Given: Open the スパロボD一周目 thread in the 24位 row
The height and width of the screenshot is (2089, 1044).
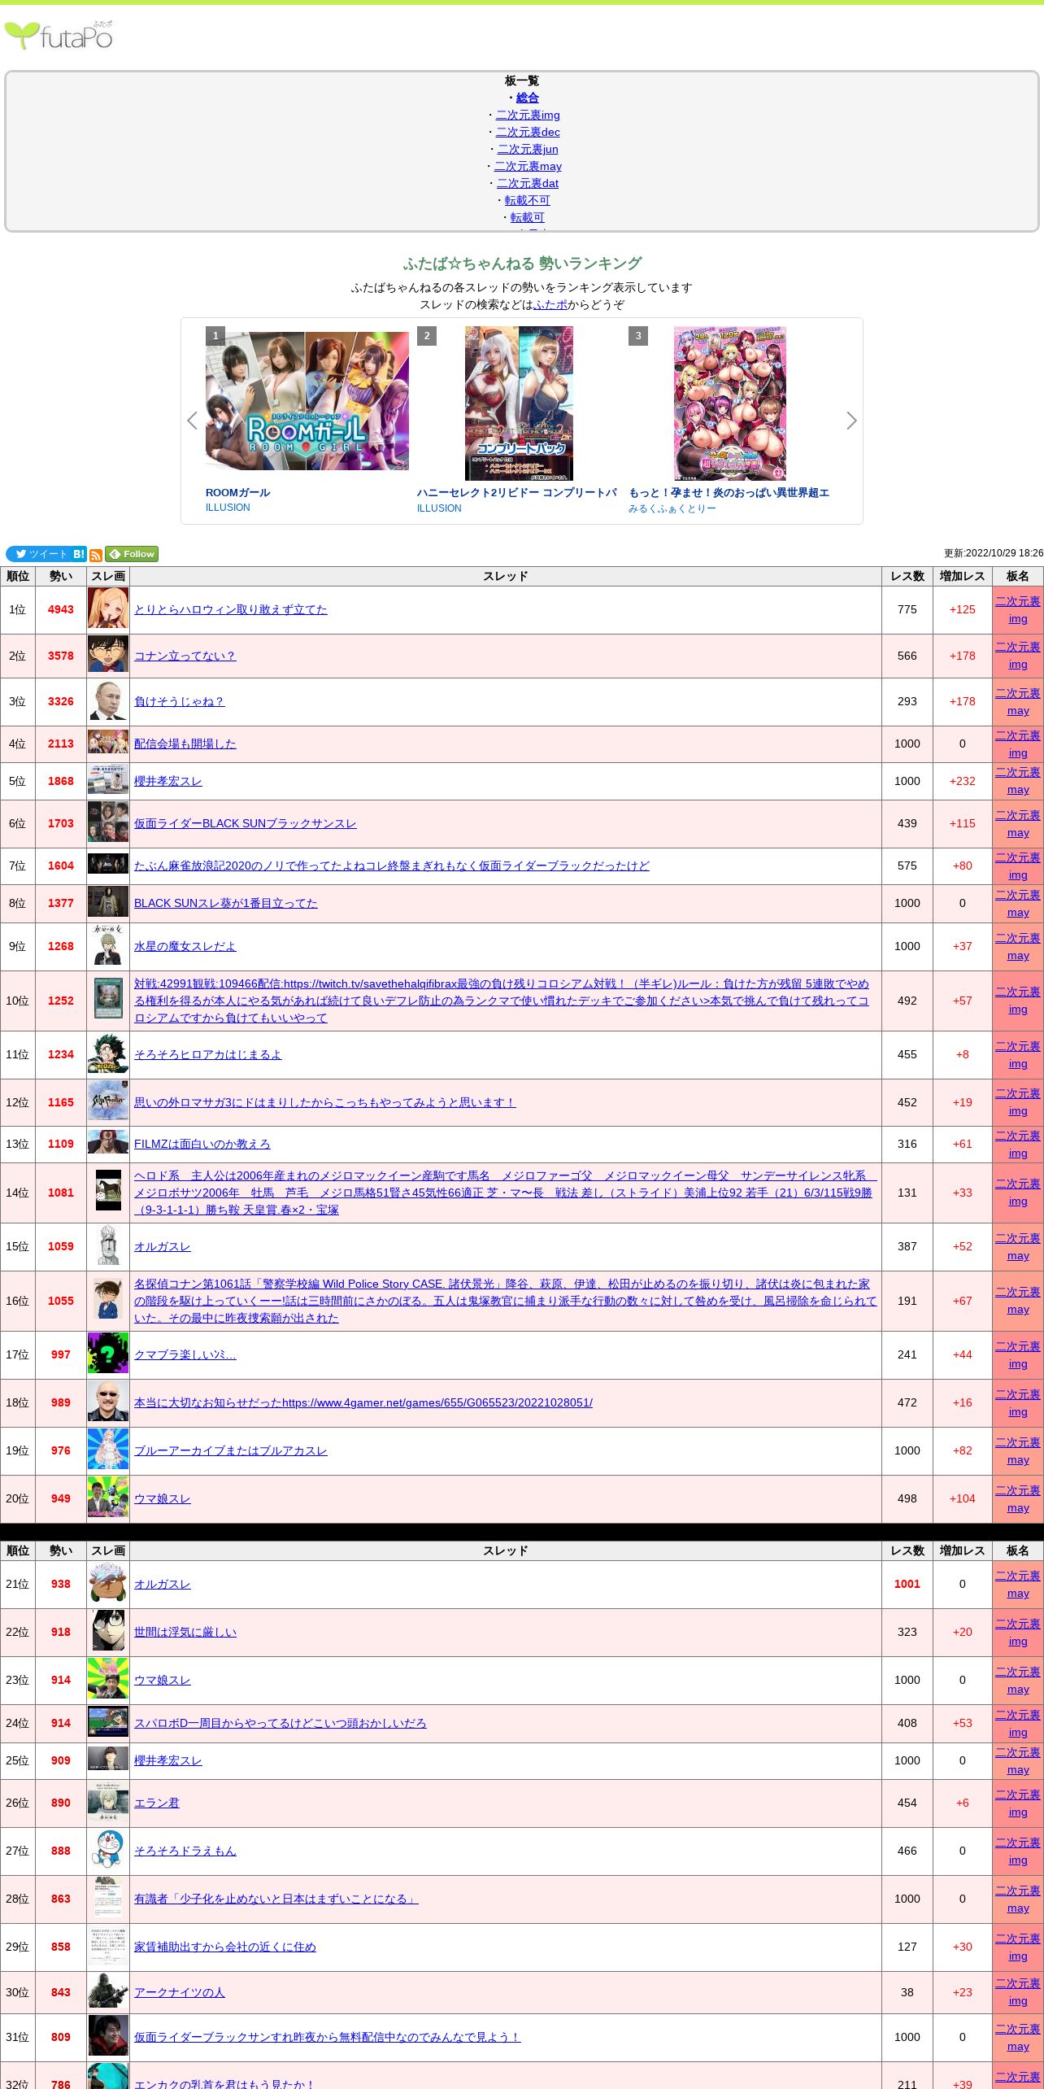Looking at the screenshot, I should tap(281, 1723).
